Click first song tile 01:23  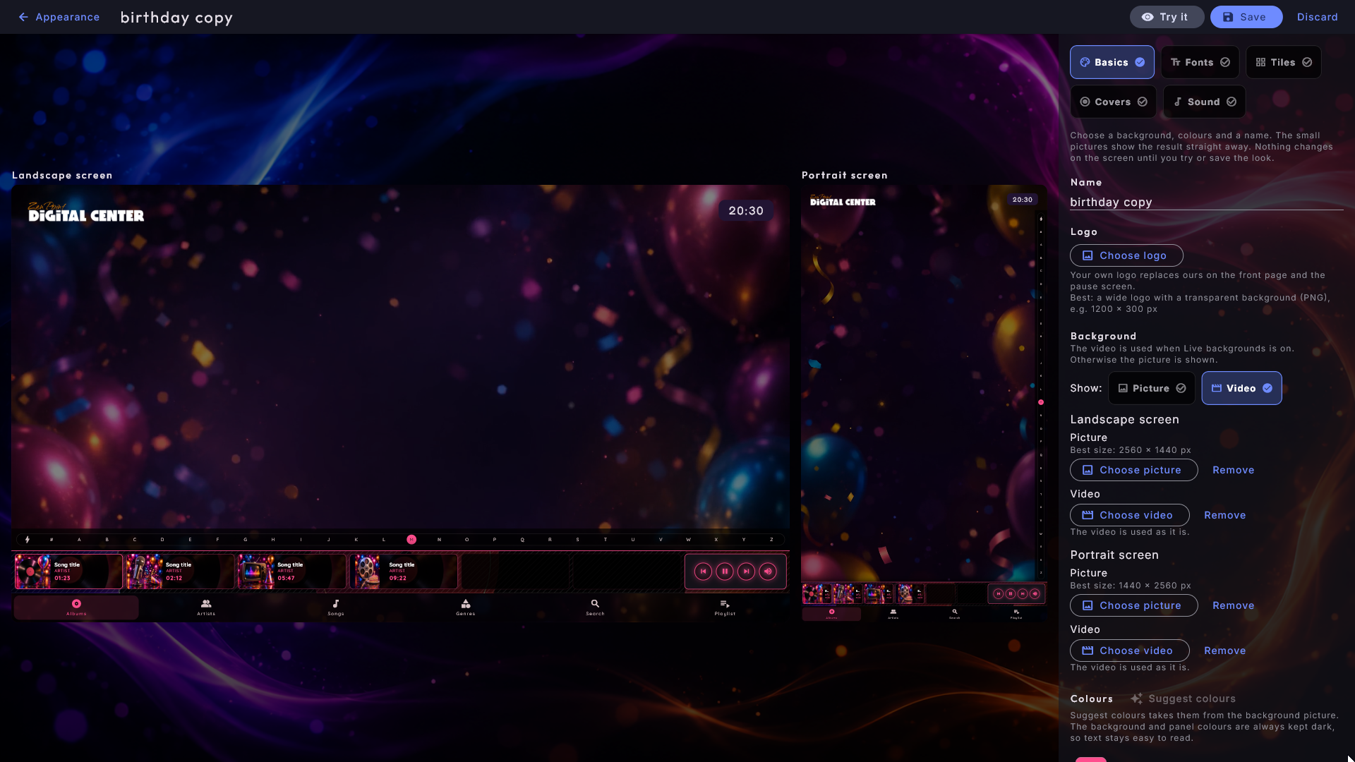coord(69,571)
